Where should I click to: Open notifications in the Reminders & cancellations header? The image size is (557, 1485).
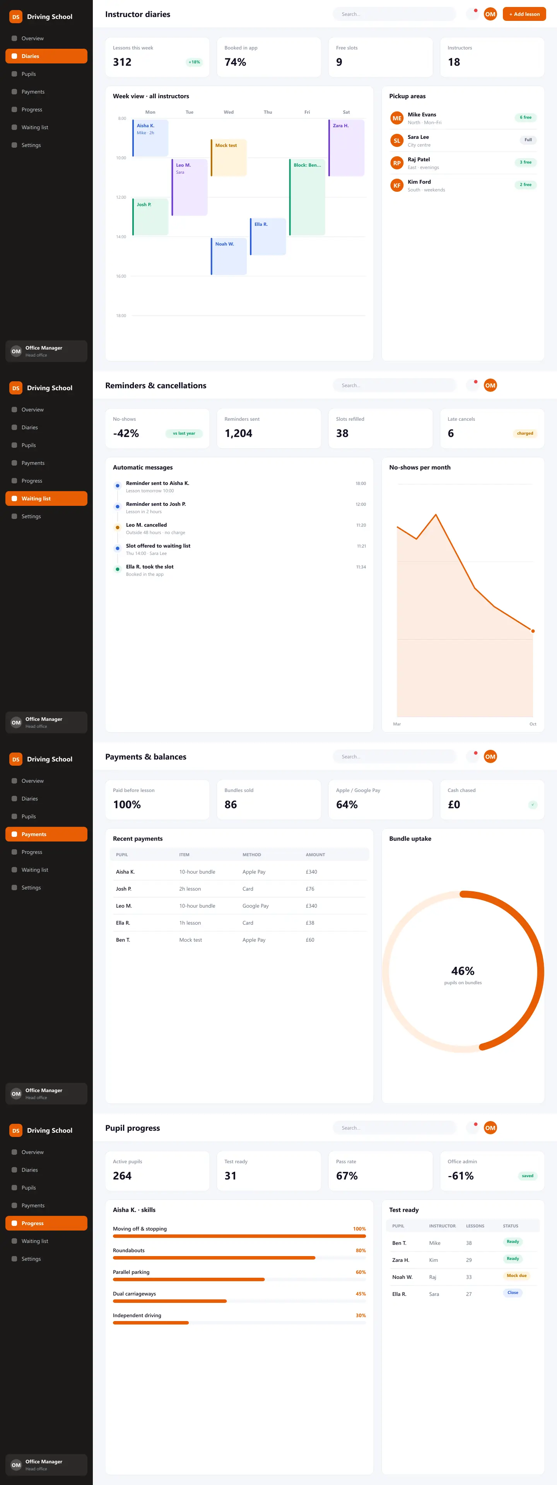tap(472, 385)
